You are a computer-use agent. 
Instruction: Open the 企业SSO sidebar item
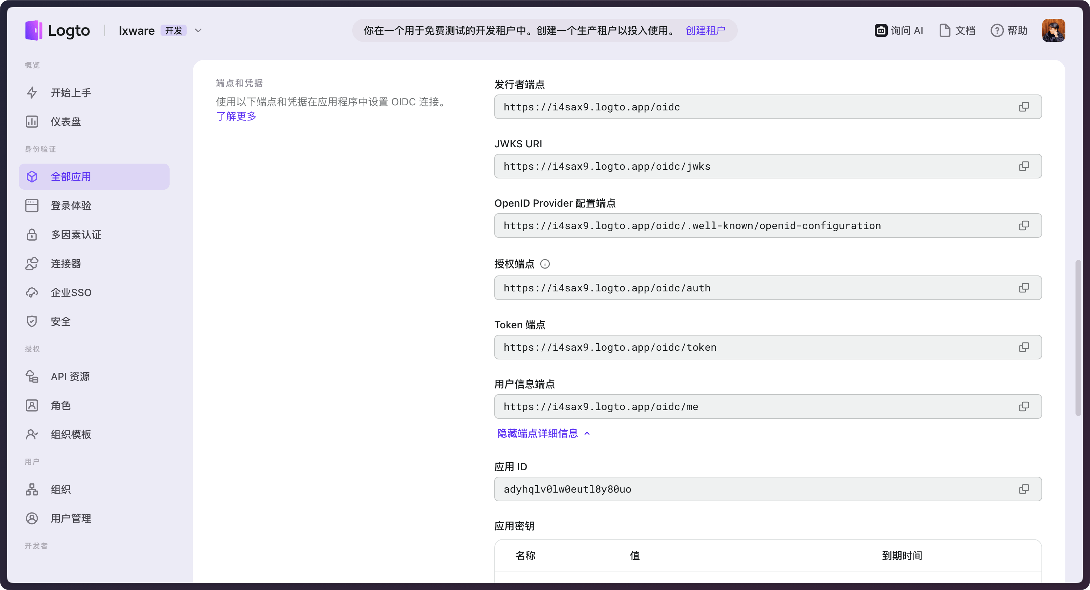click(71, 292)
